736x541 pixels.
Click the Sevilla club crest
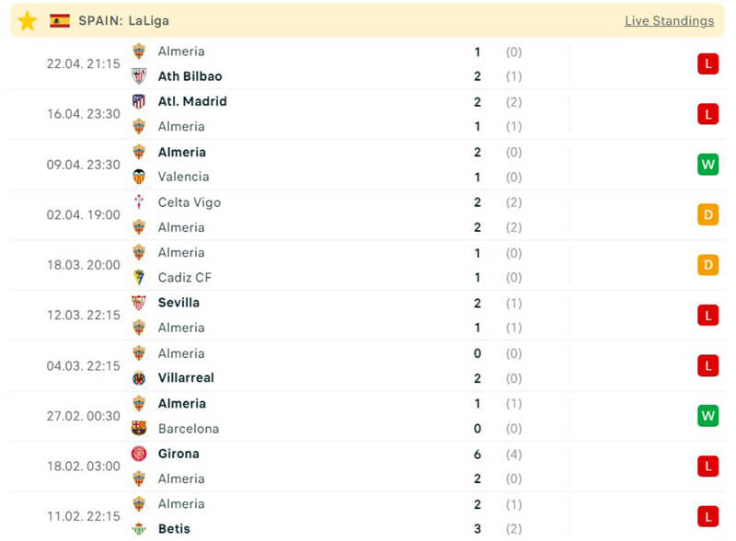click(x=139, y=303)
